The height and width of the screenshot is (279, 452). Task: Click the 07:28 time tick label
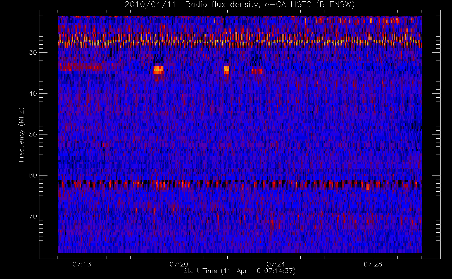373,264
